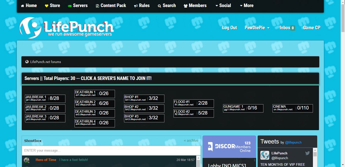Image resolution: width=345 pixels, height=167 pixels.
Task: Join the GUNGAME 1 server
Action: (x=233, y=106)
